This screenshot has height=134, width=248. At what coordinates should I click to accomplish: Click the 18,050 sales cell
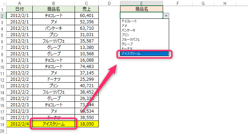click(x=86, y=124)
